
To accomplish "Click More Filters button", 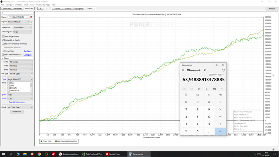I will (17, 112).
